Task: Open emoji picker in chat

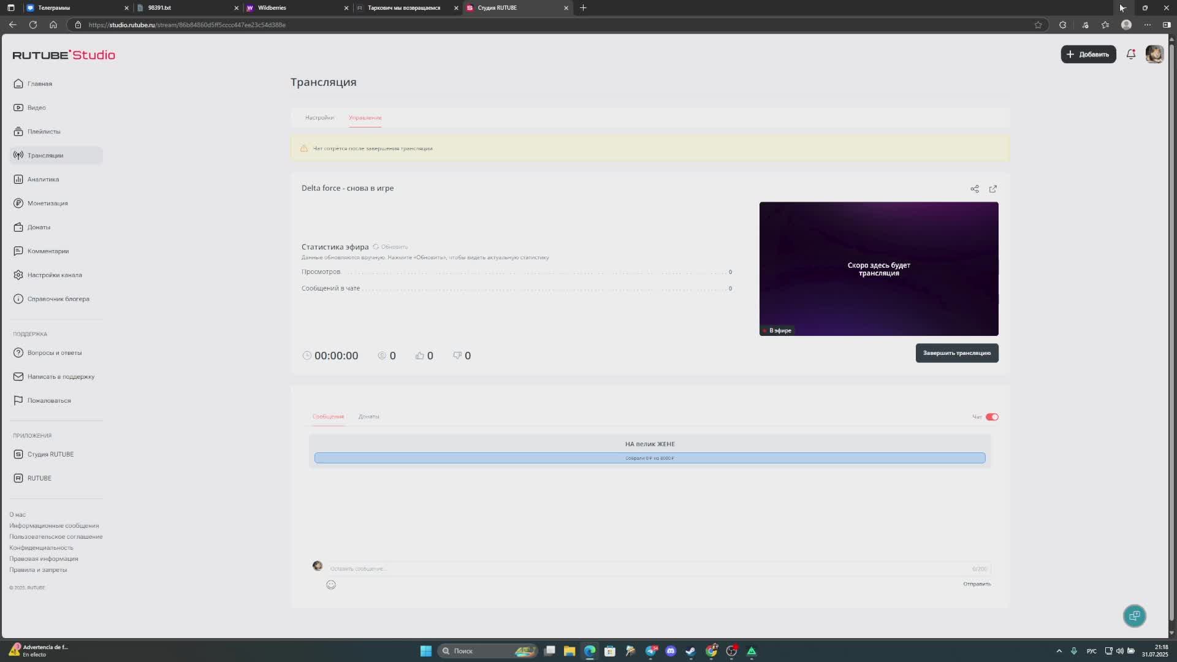Action: click(331, 585)
